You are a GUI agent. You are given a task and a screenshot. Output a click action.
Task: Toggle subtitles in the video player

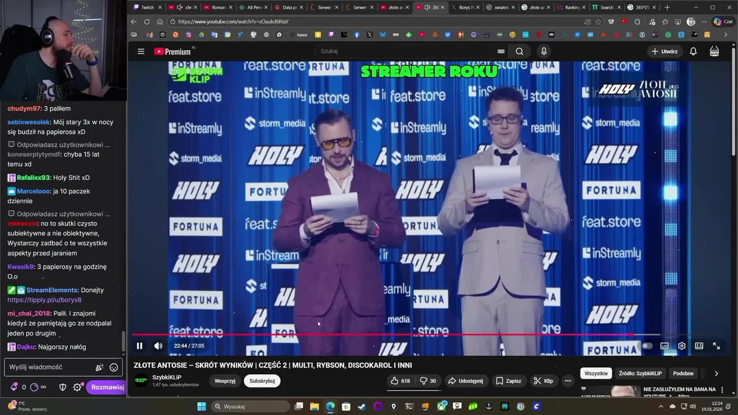point(664,346)
